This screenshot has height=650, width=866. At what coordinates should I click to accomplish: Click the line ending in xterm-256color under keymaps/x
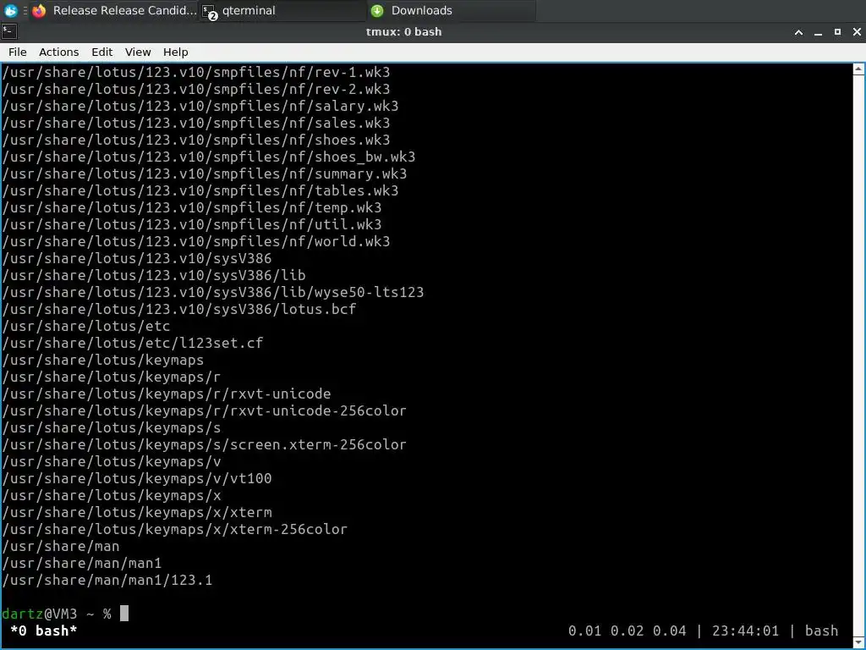[174, 529]
